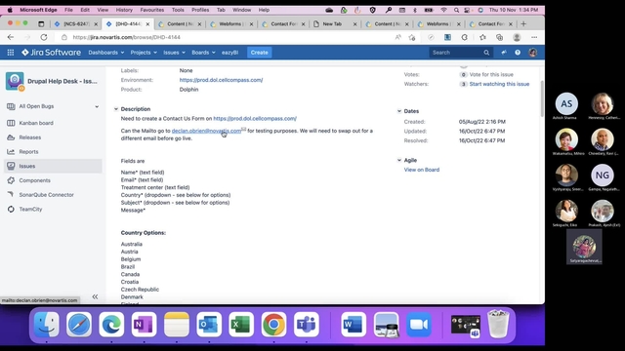
Task: Collapse the Dates section
Action: tap(399, 111)
